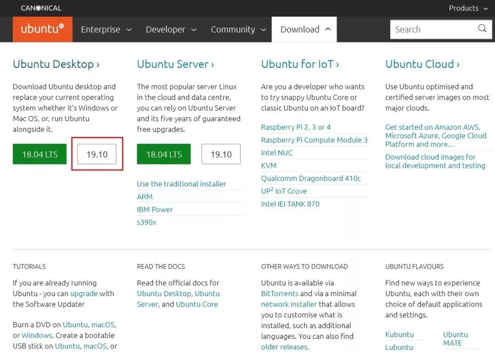Open Qualcomm Dragonboard 410c link

(x=311, y=178)
